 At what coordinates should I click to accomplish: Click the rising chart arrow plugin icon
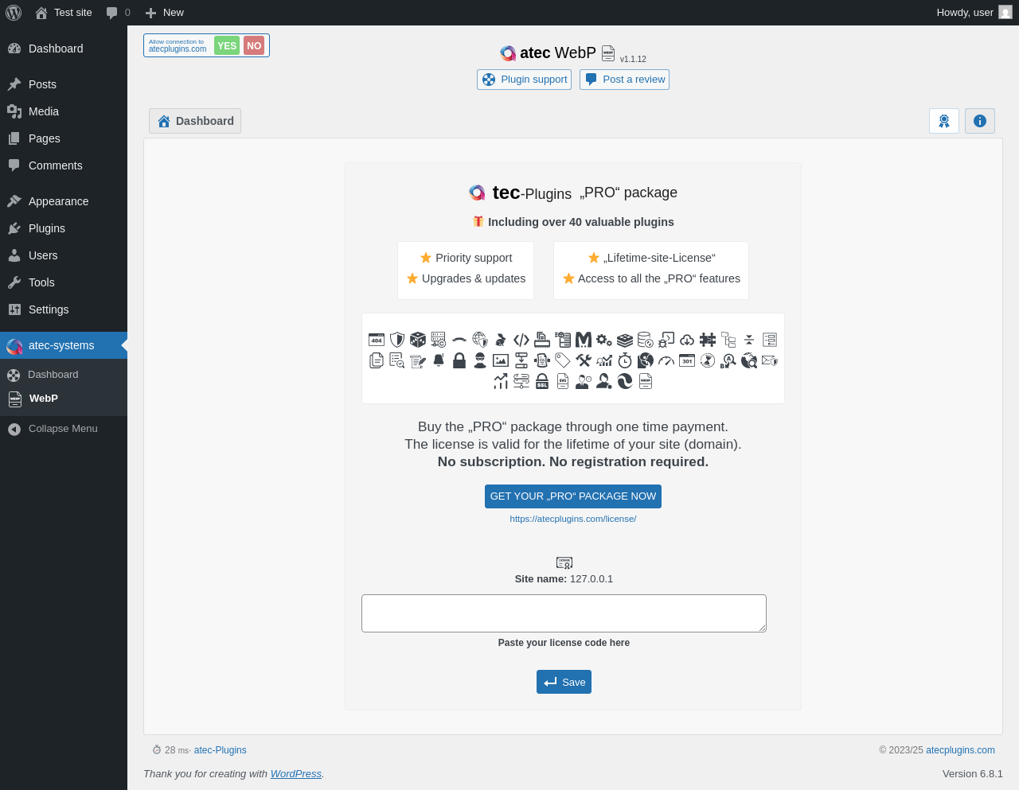point(501,381)
